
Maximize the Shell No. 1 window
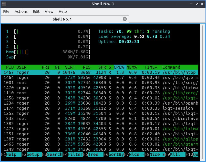point(196,4)
